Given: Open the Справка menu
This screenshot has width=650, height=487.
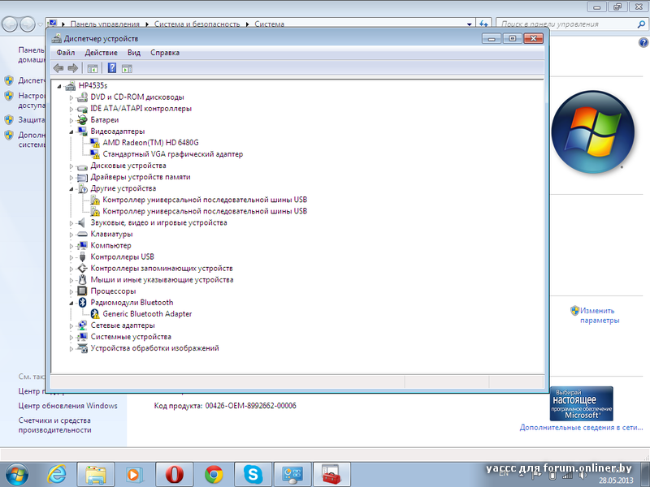Looking at the screenshot, I should [x=165, y=53].
